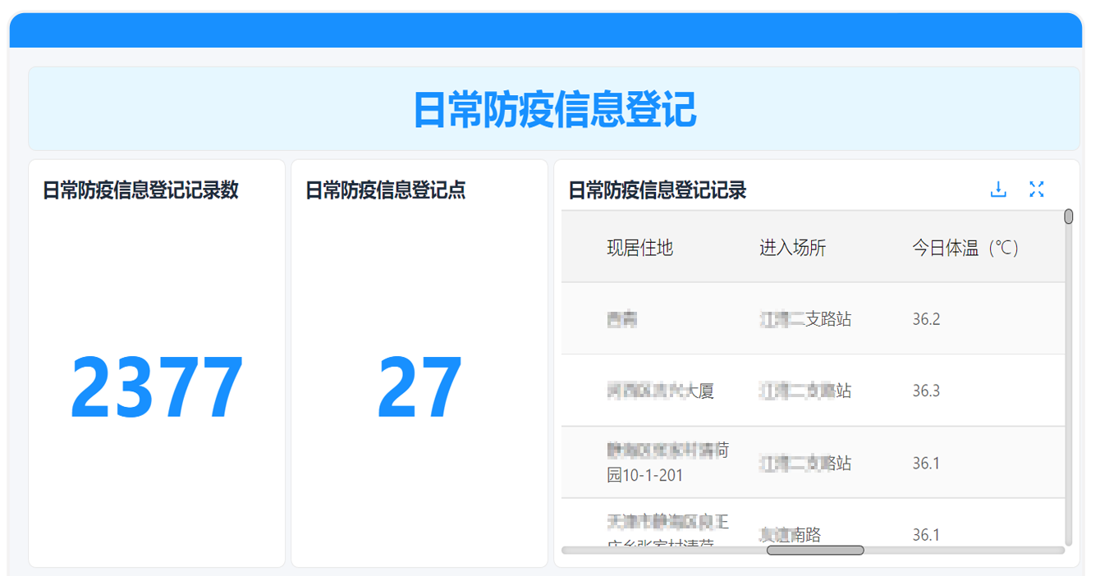Click the 日常防疫信息登记点 counter card
The image size is (1100, 576).
419,361
